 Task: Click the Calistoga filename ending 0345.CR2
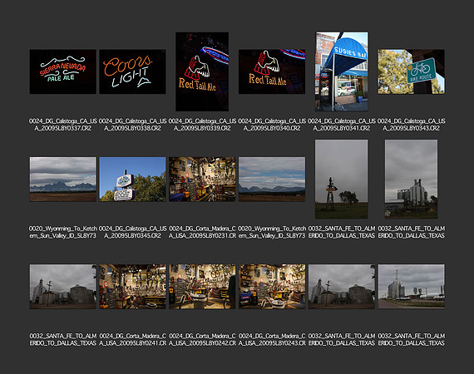(x=132, y=232)
